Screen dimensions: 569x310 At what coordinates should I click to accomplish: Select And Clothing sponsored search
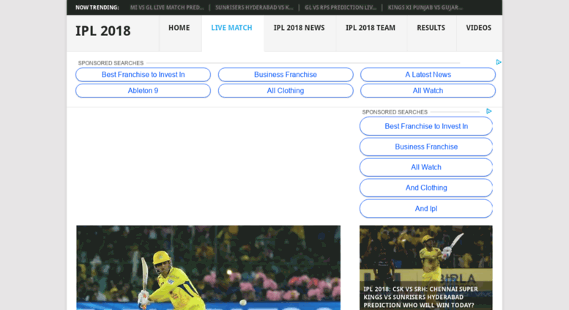[x=426, y=188]
